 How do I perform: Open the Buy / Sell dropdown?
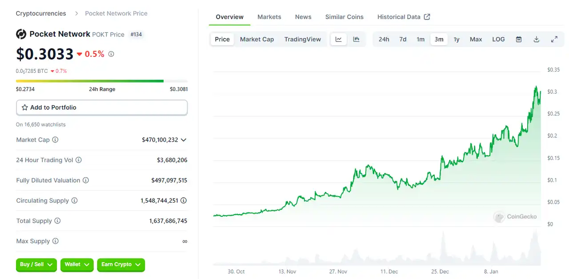coord(36,265)
